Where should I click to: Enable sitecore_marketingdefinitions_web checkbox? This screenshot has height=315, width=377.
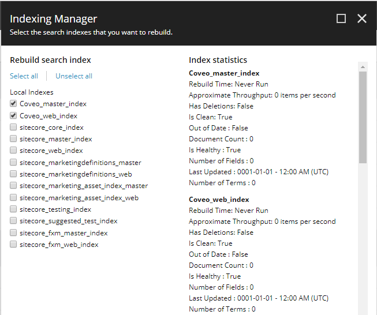(13, 174)
